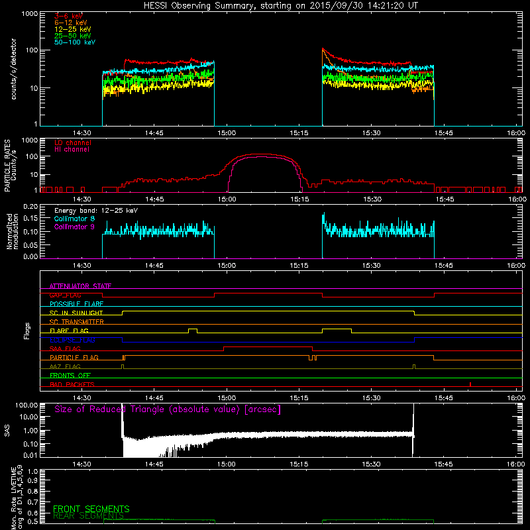Click the olive flag label below PARTICLE_FLAG
Image resolution: width=530 pixels, height=530 pixels.
click(65, 367)
